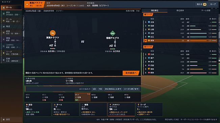Open the スカウト magnifier icon in sidebar
220x123 pixels.
pos(4,46)
